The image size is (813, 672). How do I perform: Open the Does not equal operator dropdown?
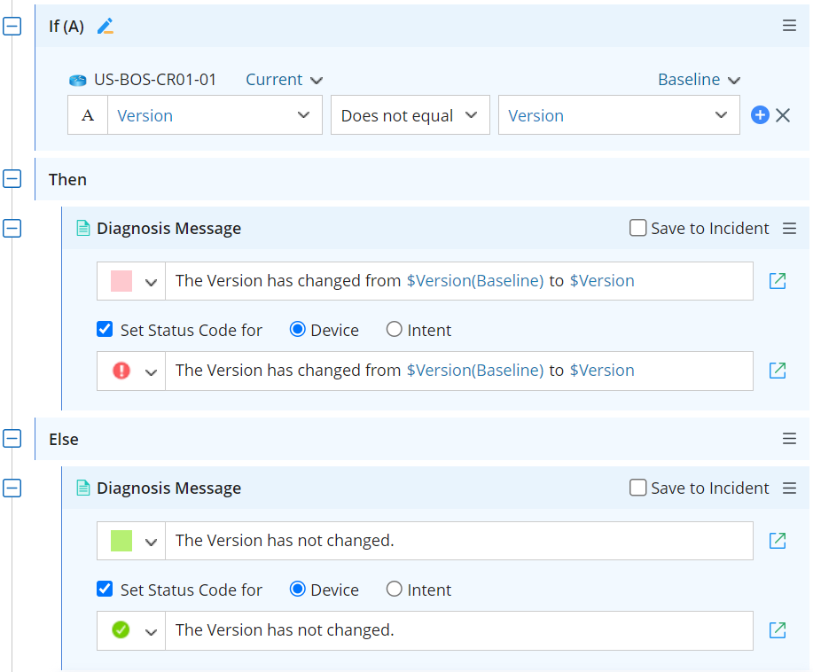tap(410, 115)
